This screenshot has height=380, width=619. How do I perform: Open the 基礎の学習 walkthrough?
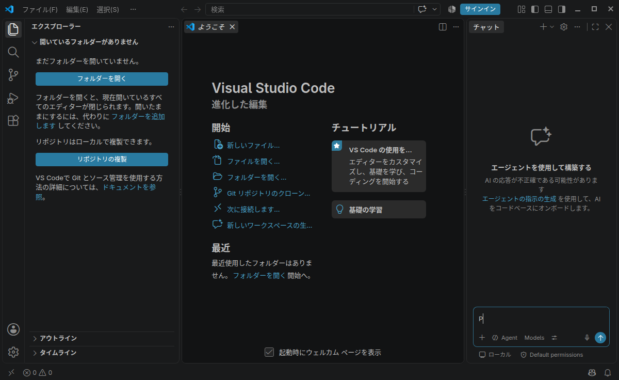(379, 210)
